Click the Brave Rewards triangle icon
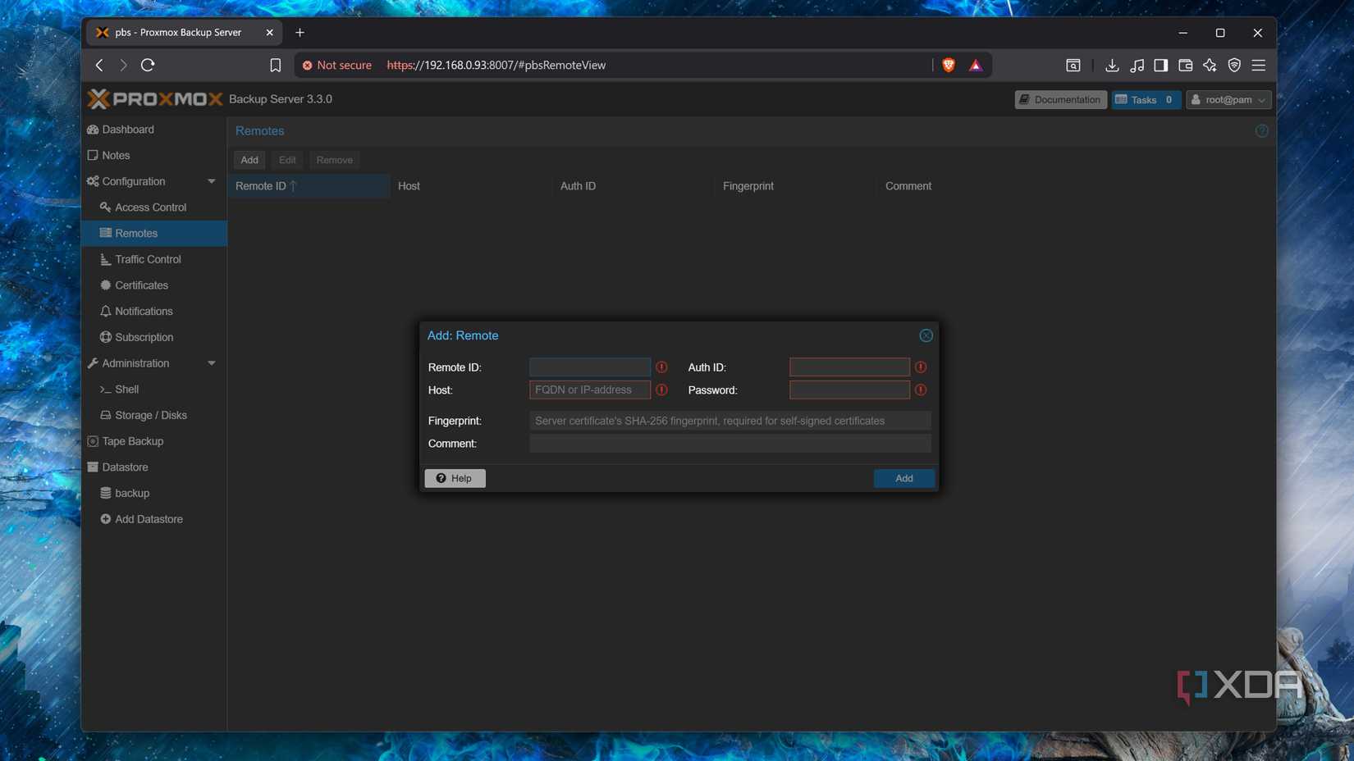 [975, 66]
